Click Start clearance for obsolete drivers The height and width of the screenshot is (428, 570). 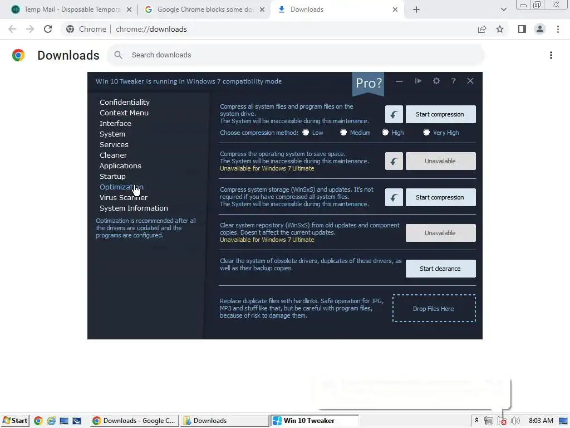click(441, 269)
